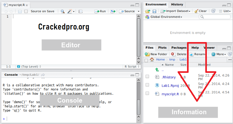The image size is (233, 124).
Task: Open workspace folder icon in Environment pane
Action: (148, 11)
